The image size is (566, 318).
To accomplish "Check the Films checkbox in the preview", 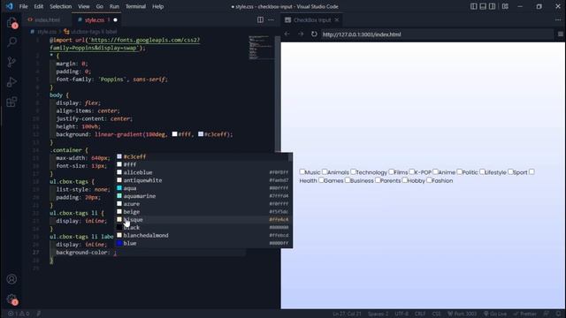I will pos(391,172).
